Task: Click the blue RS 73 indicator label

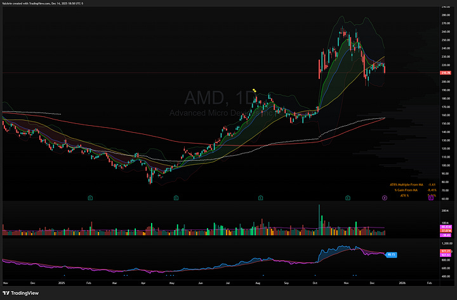Action: pyautogui.click(x=392, y=255)
